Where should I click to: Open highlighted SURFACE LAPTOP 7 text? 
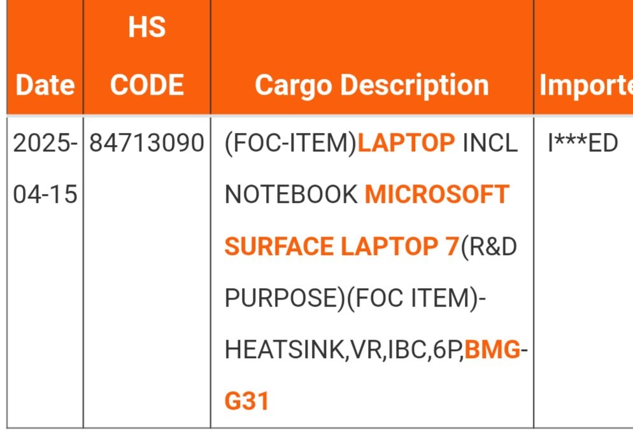[341, 246]
